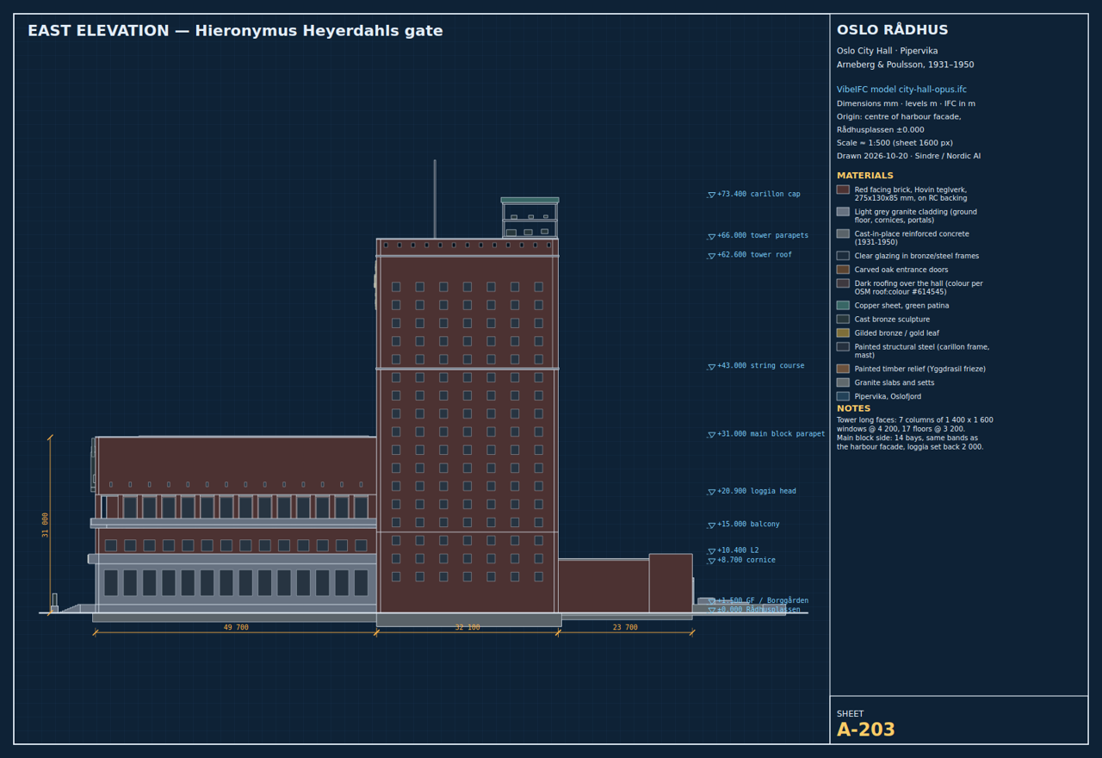Select the Pipervika, Oslofjord swatch
1102x758 pixels.
(x=843, y=396)
